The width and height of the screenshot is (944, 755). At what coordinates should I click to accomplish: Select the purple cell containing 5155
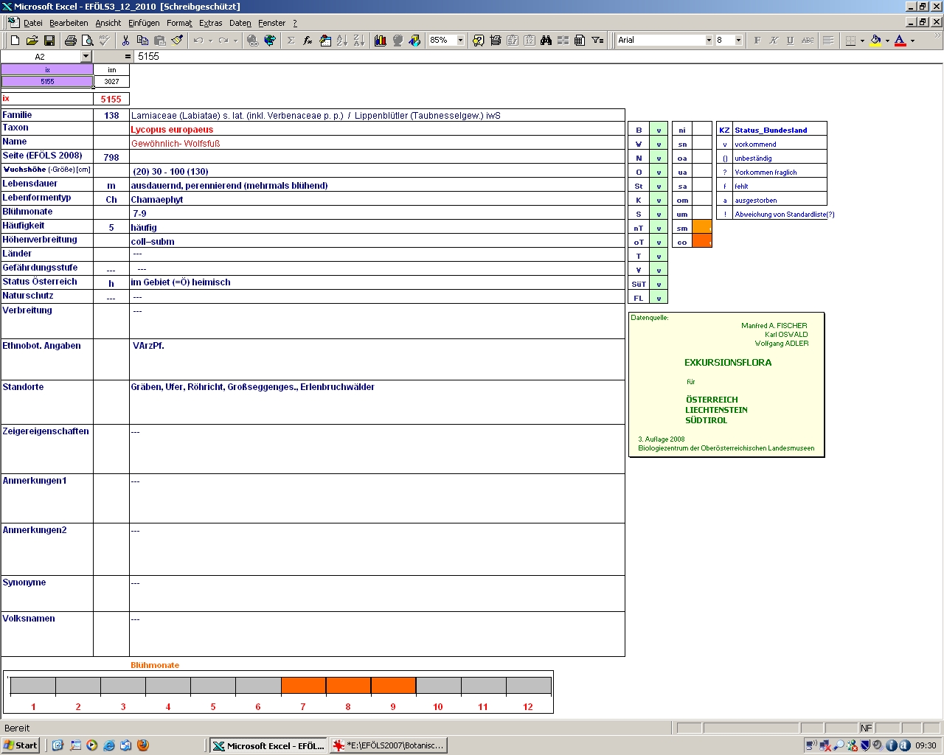click(x=47, y=82)
